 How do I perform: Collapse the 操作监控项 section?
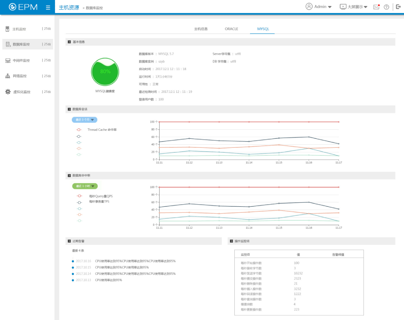click(x=231, y=241)
